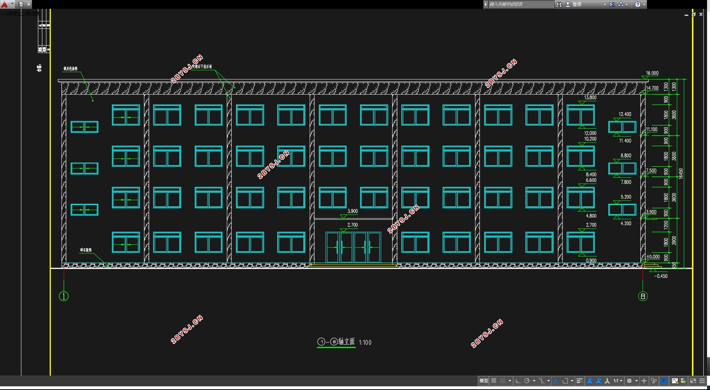Focus the keyword search input field
Screen dimensions: 710x390
coord(521,4)
